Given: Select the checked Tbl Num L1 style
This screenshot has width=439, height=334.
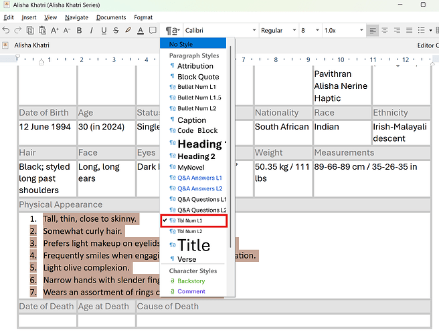Looking at the screenshot, I should [194, 220].
